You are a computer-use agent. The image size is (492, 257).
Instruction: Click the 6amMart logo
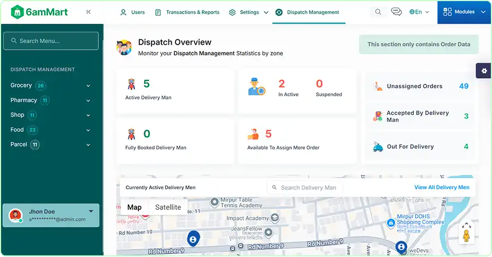click(x=39, y=12)
